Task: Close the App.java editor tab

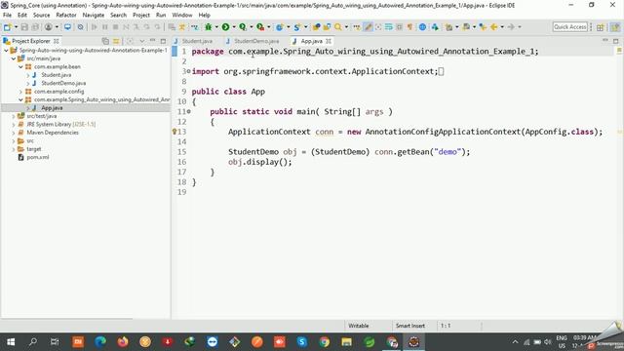Action: [x=329, y=41]
